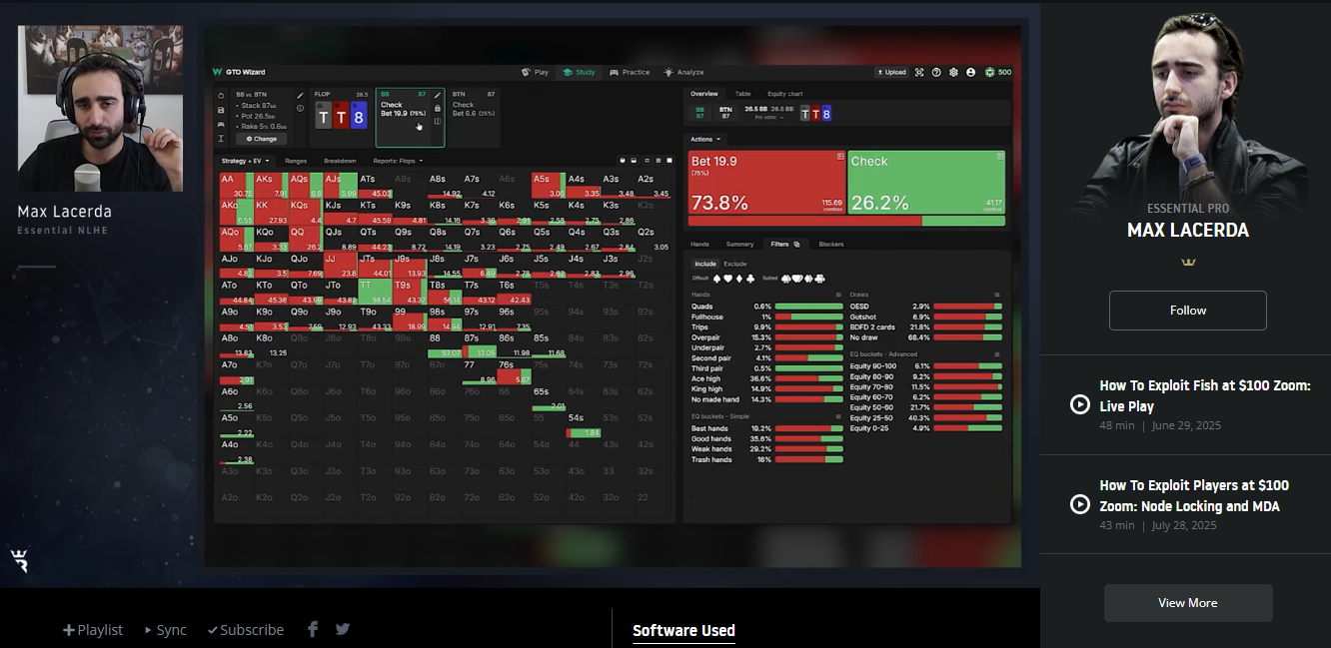Click the play icon for Live Play video
Image resolution: width=1331 pixels, height=648 pixels.
pos(1079,404)
